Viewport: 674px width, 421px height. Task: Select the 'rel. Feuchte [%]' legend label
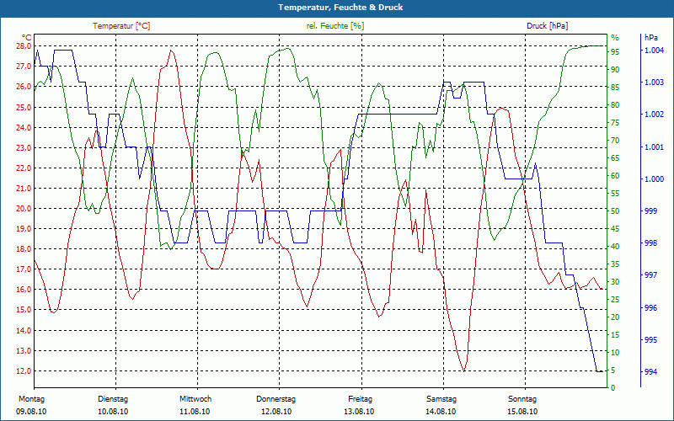(335, 26)
